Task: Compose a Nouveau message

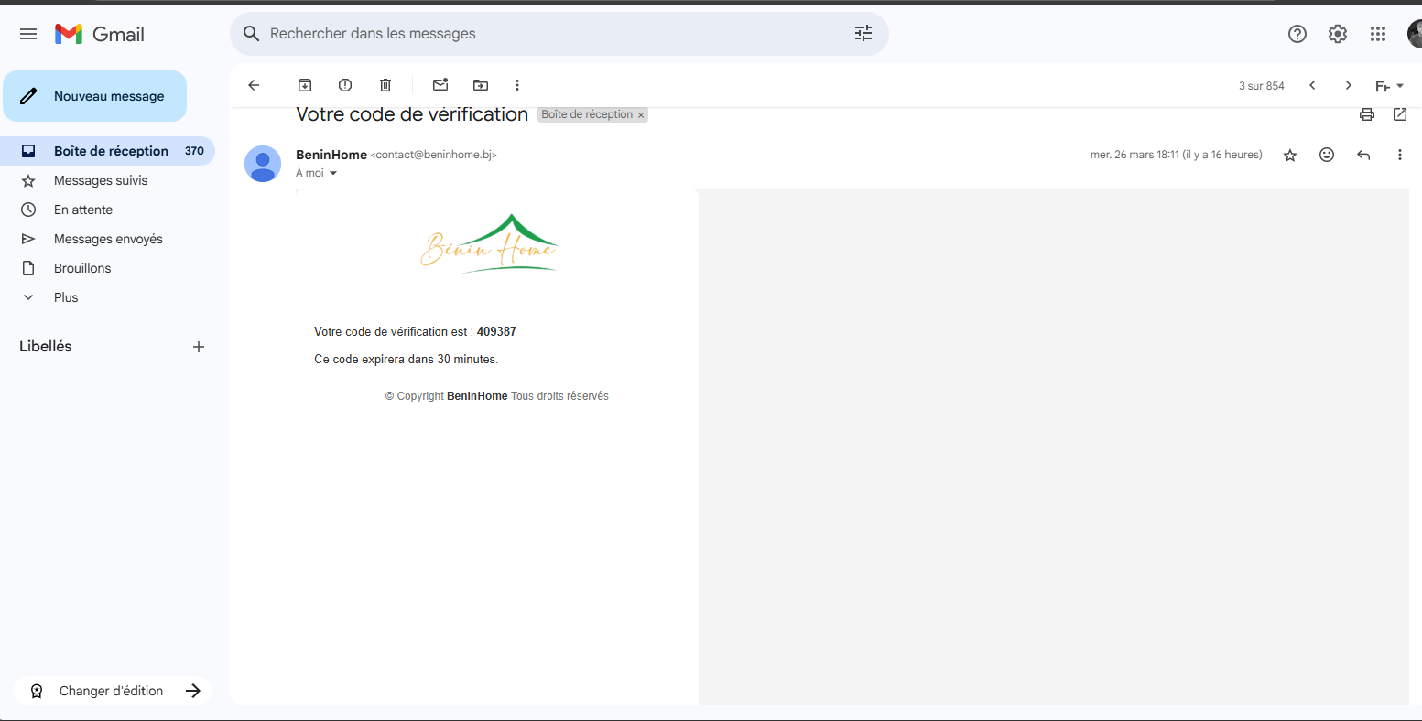Action: tap(95, 96)
